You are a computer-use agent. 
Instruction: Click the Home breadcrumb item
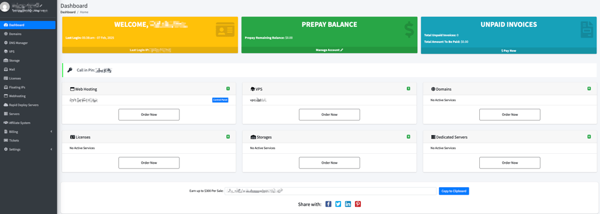(x=84, y=12)
